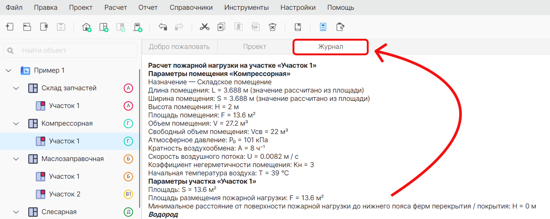Click the copy object icon
Image resolution: width=550 pixels, height=219 pixels.
click(x=221, y=27)
